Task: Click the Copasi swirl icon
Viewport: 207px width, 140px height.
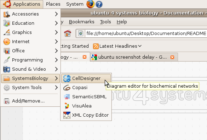Action: point(67,88)
